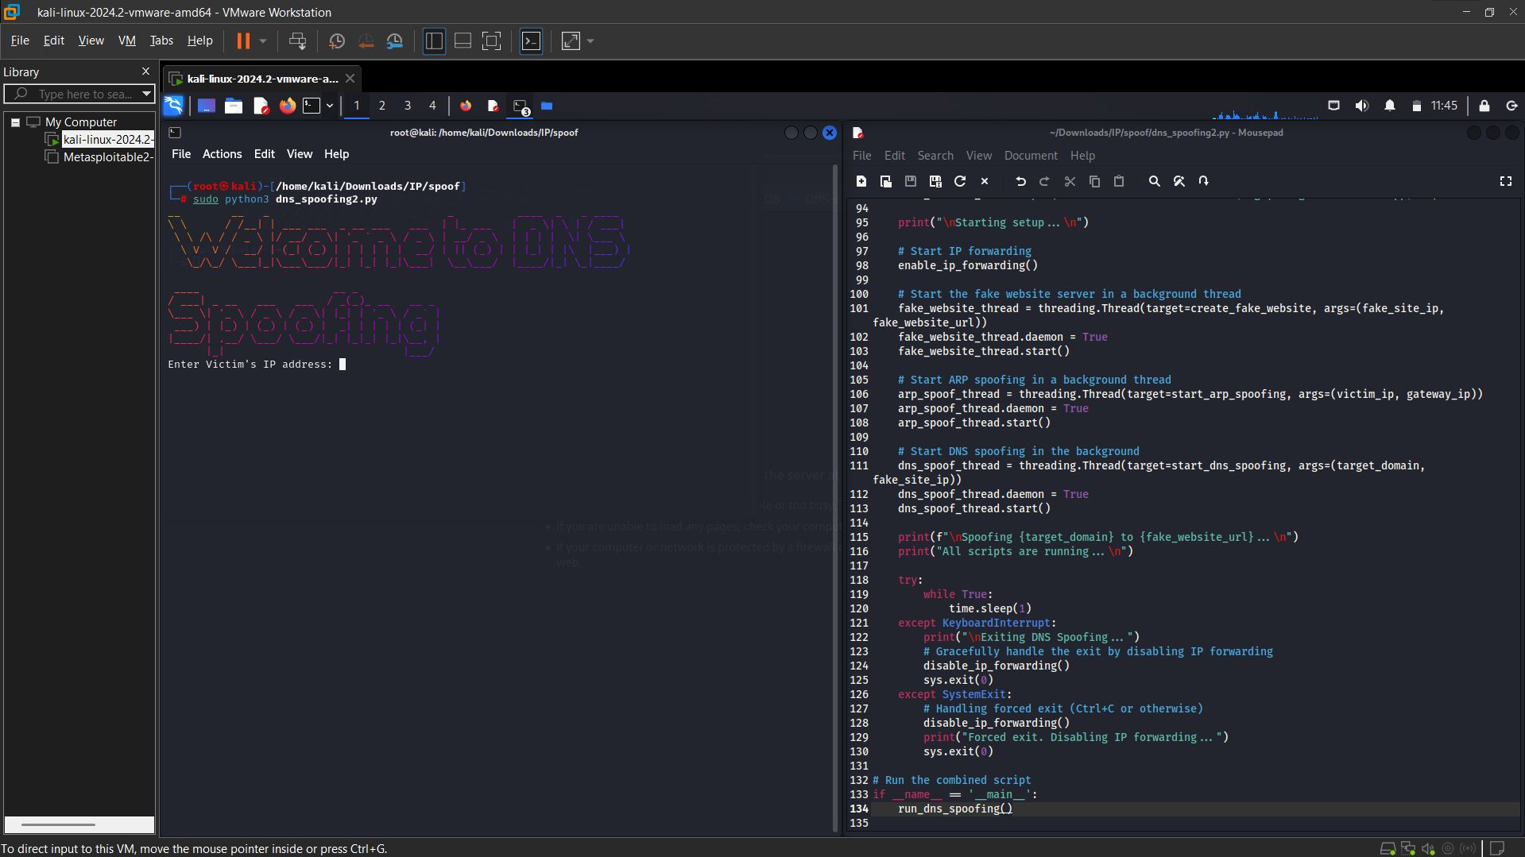Expand the terminal launcher dropdown arrow
1525x857 pixels.
(x=330, y=106)
